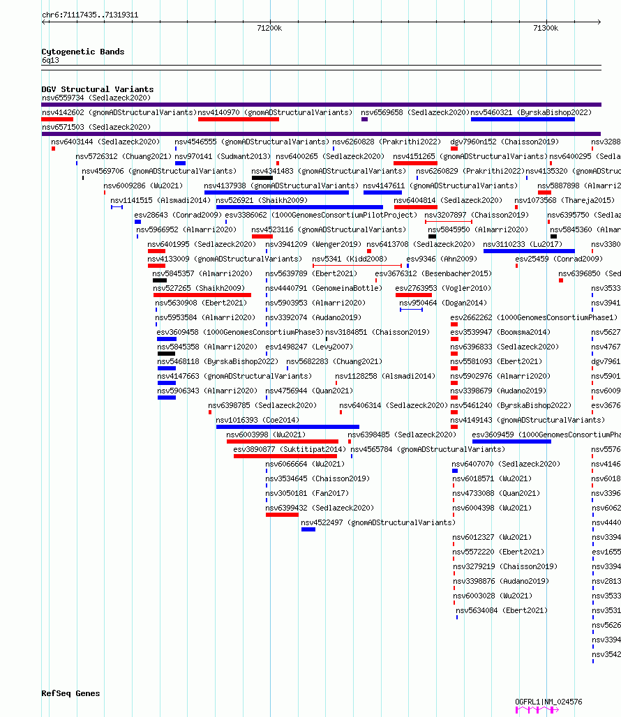Open the RefSeq Genes track title

(70, 693)
